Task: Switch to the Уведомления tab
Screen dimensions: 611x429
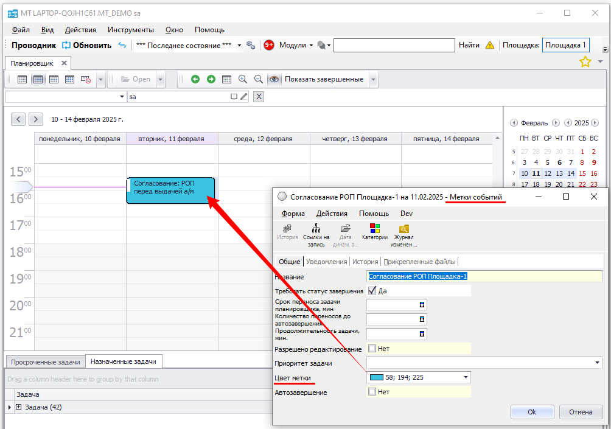Action: [x=327, y=262]
